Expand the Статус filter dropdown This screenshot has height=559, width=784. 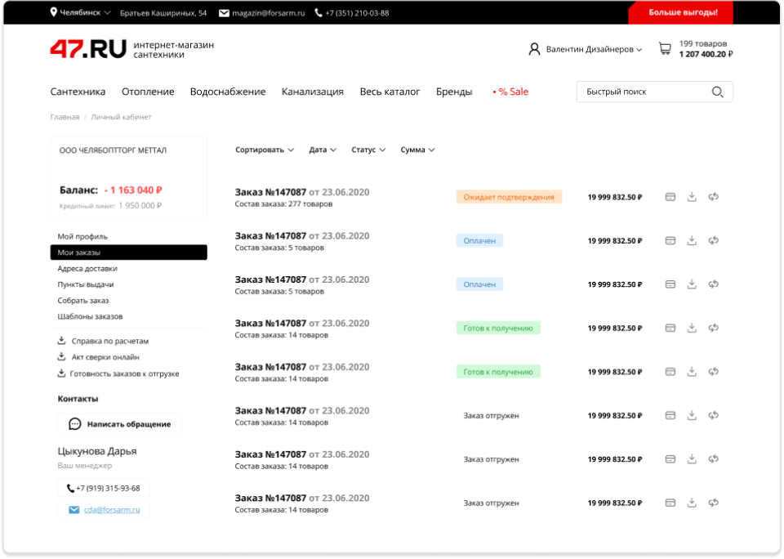[367, 150]
